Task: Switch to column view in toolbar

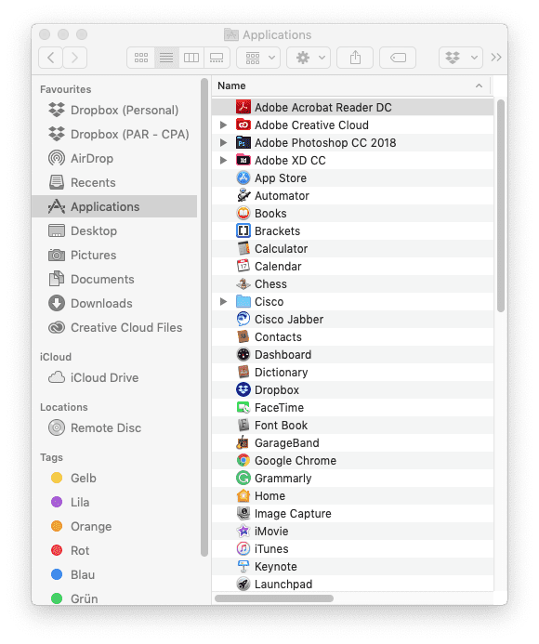Action: 191,58
